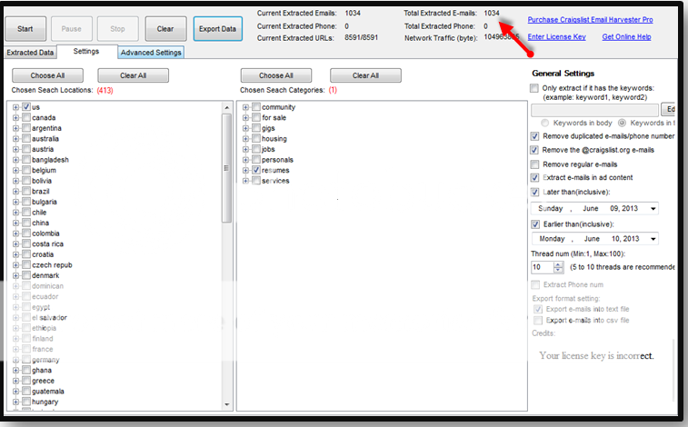The height and width of the screenshot is (427, 688).
Task: Expand the argentina tree node
Action: click(15, 128)
